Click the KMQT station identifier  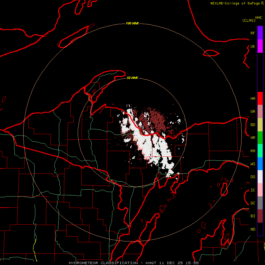coord(151,263)
